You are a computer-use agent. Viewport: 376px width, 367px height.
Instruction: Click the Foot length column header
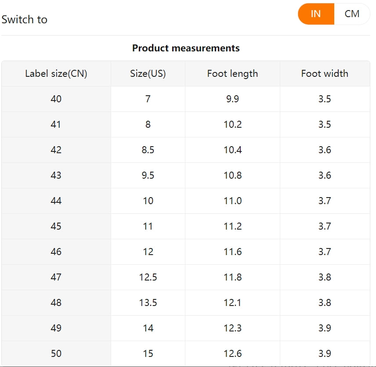[x=232, y=73]
